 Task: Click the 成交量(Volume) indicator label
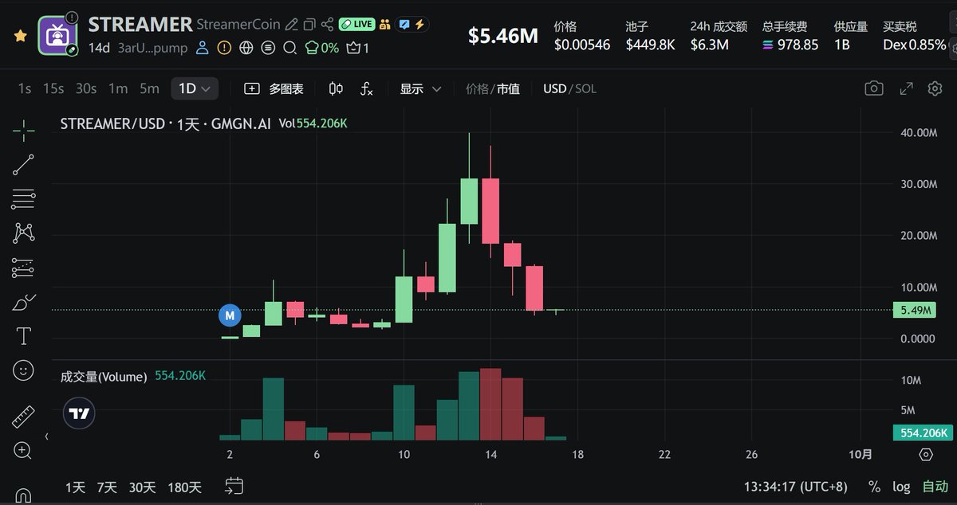pos(104,377)
